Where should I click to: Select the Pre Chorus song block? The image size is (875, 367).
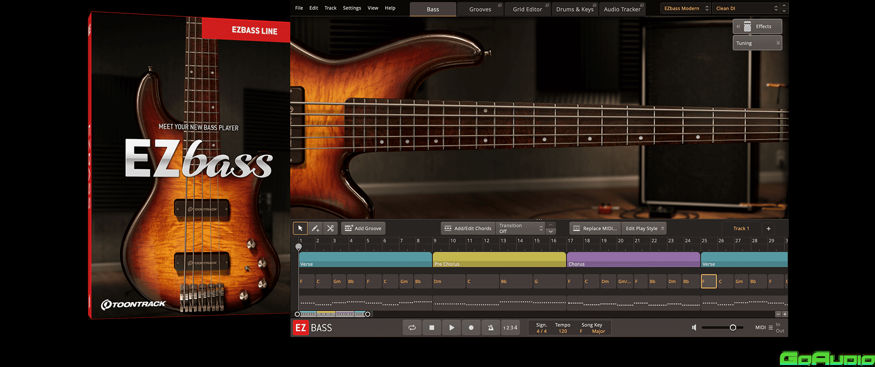click(499, 259)
